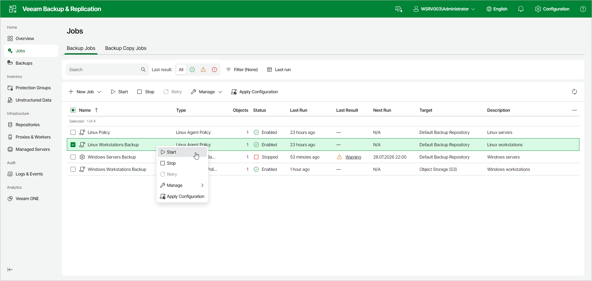The height and width of the screenshot is (281, 592).
Task: Click the '53 minutes ago' last run cell
Action: [305, 157]
